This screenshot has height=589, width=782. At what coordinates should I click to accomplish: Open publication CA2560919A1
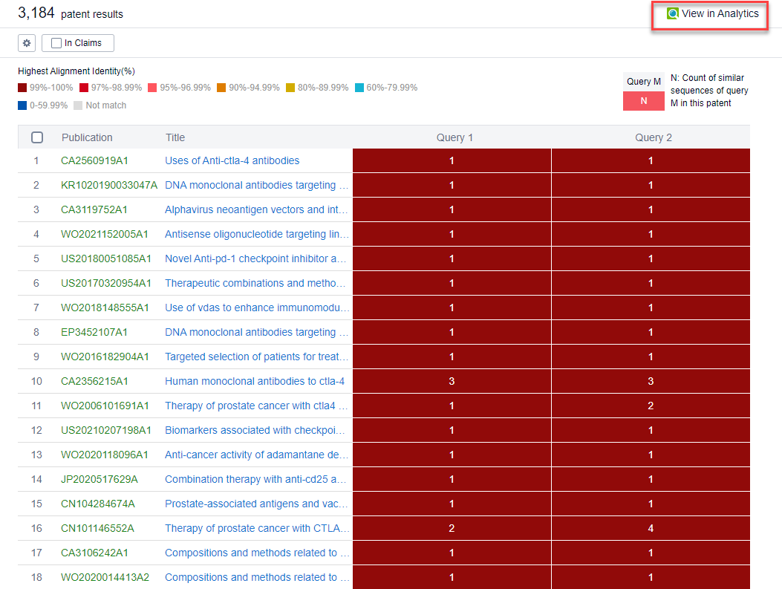pyautogui.click(x=95, y=160)
